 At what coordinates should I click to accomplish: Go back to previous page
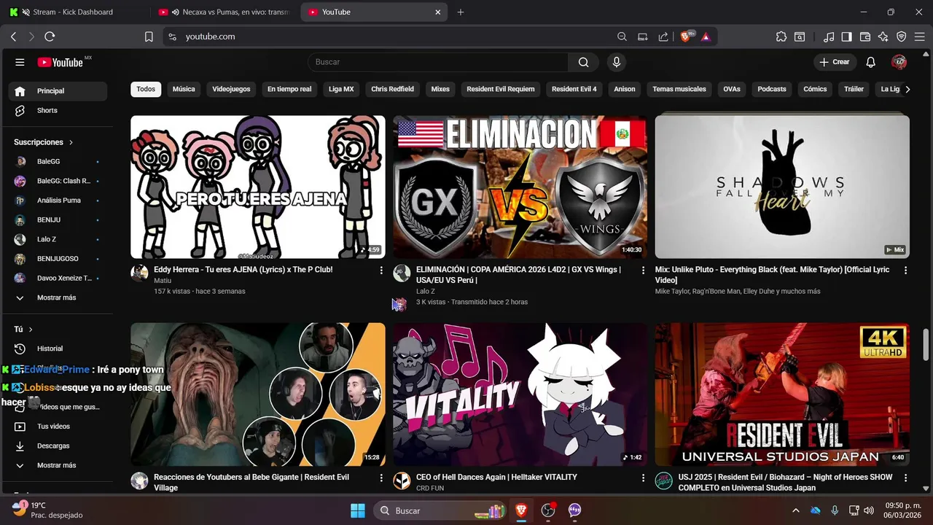(x=13, y=36)
